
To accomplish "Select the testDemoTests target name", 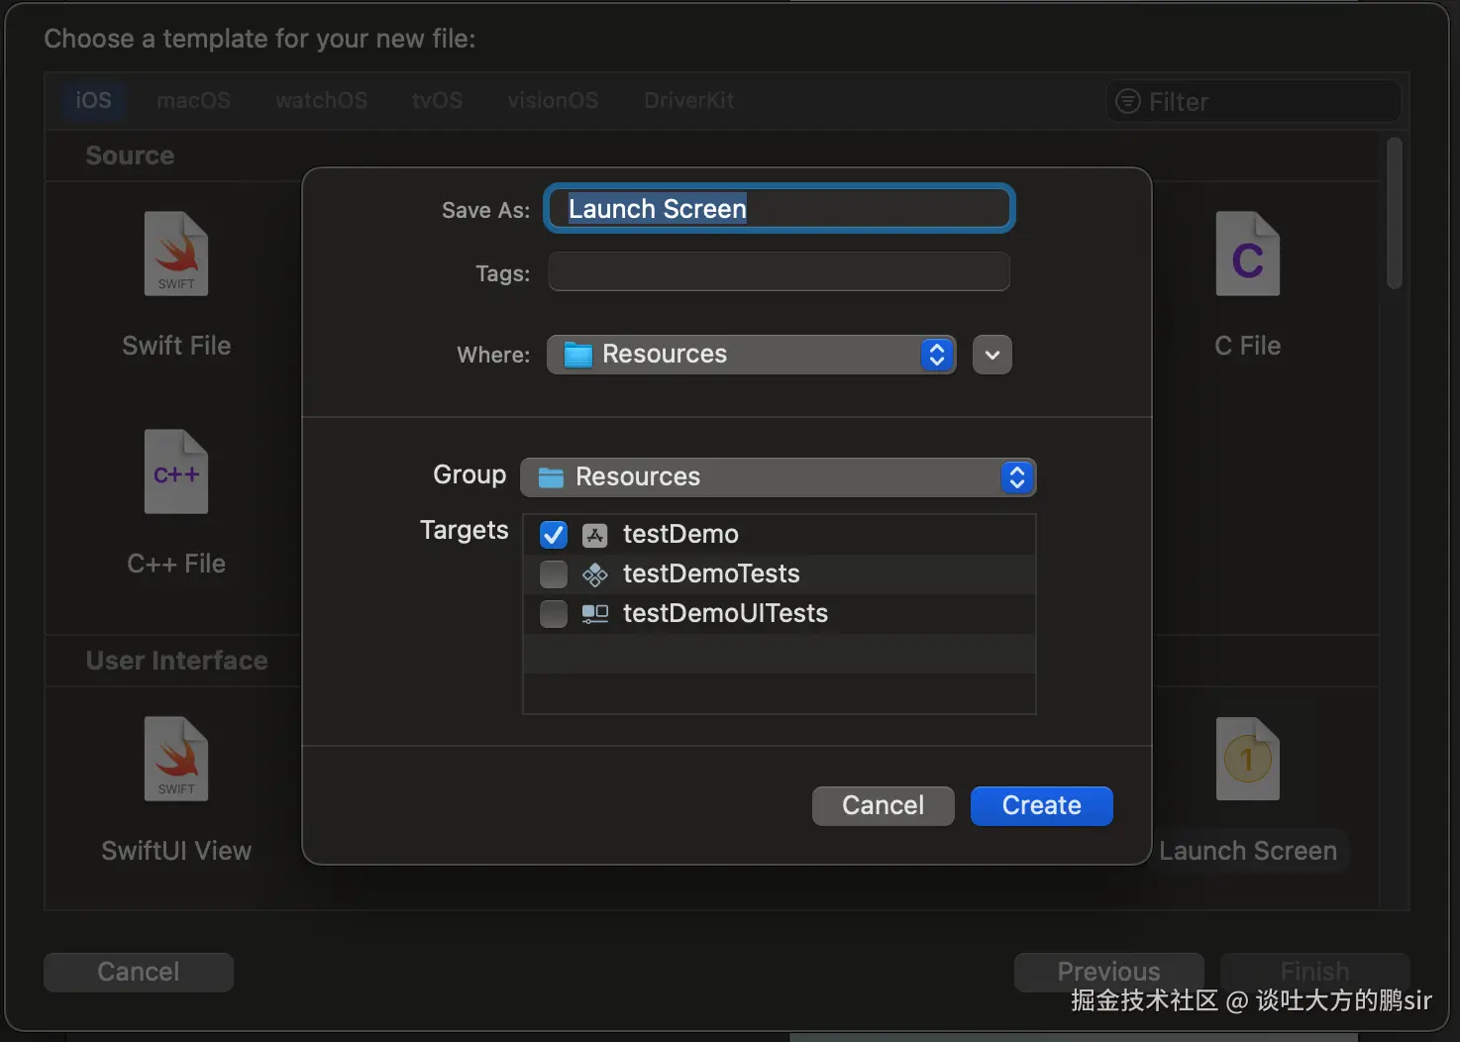I will click(x=711, y=574).
